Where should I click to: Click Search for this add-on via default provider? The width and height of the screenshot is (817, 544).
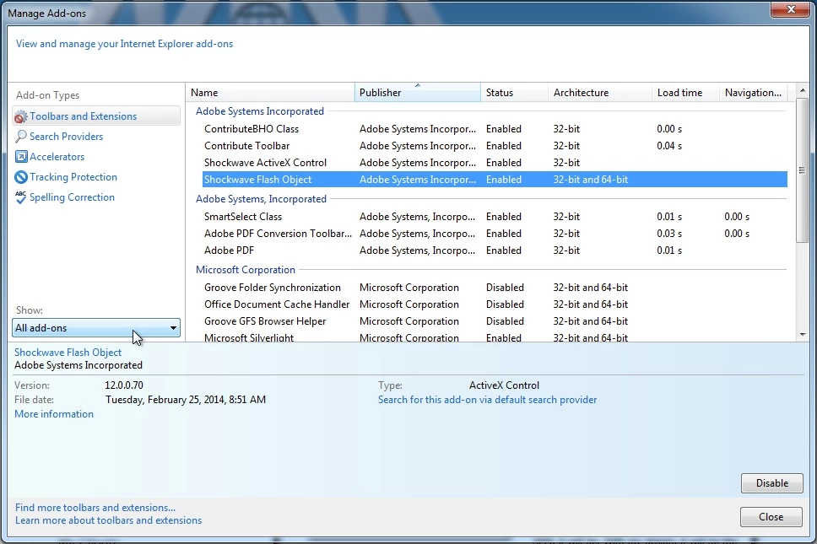[x=488, y=400]
